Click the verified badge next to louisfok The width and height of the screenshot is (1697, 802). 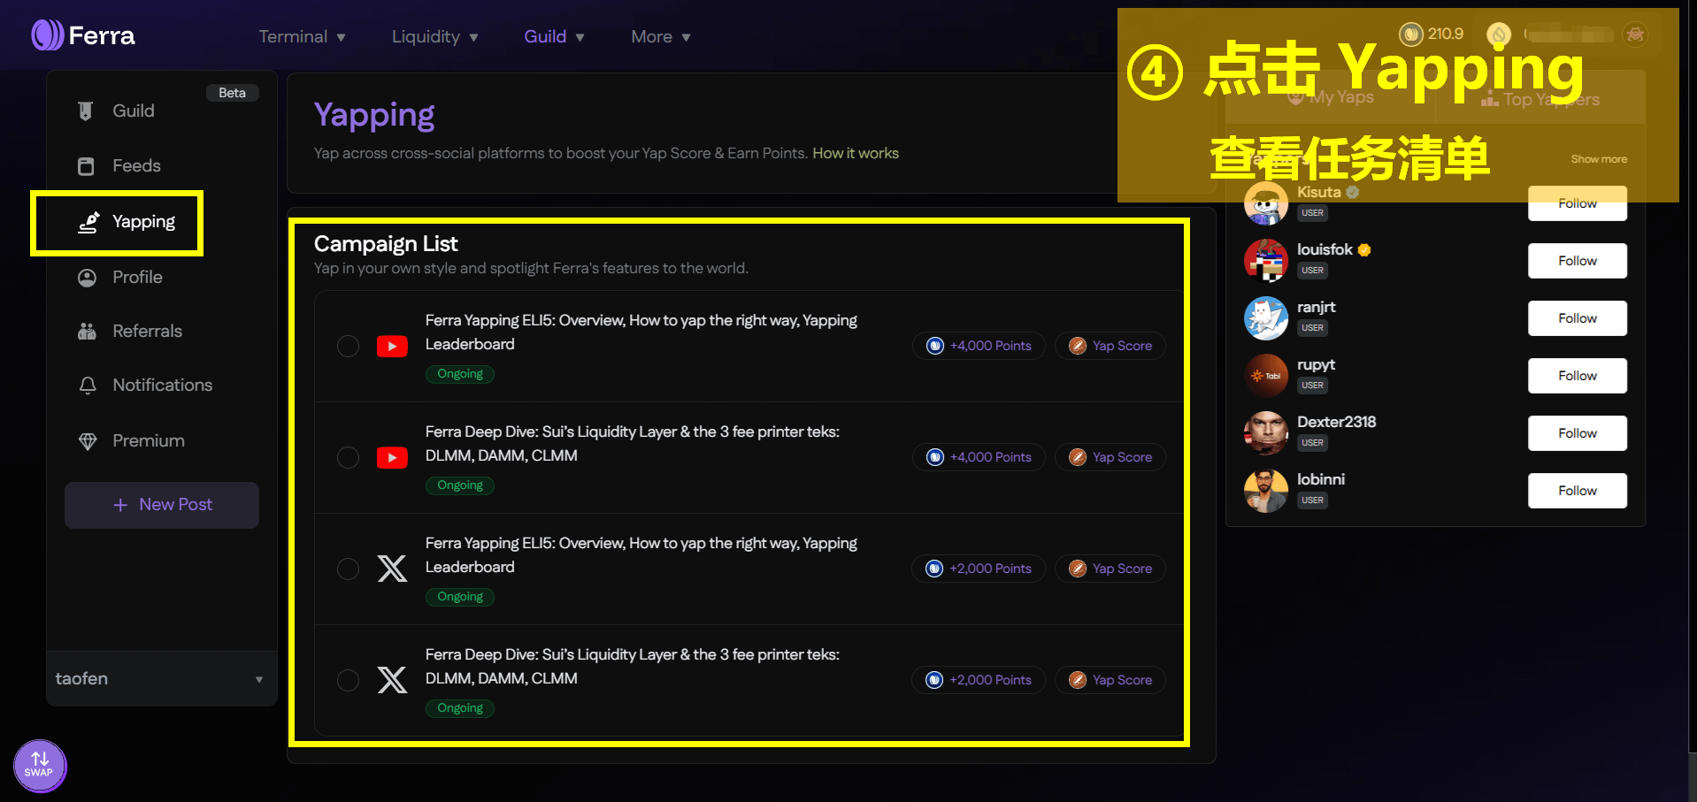[1364, 249]
